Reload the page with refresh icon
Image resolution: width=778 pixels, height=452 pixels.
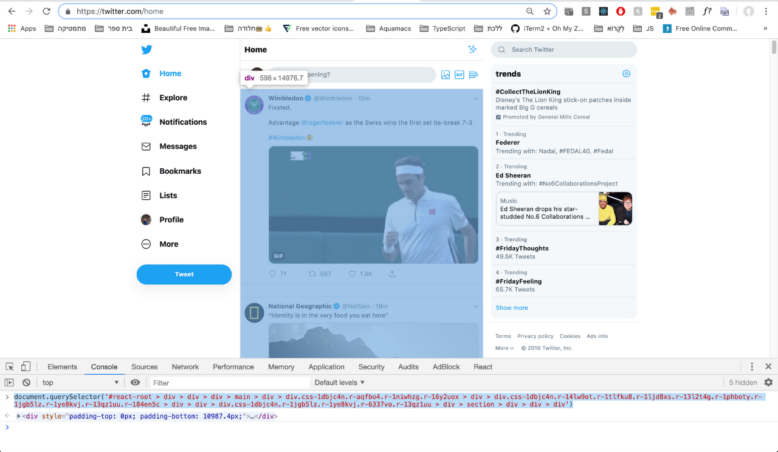point(46,11)
